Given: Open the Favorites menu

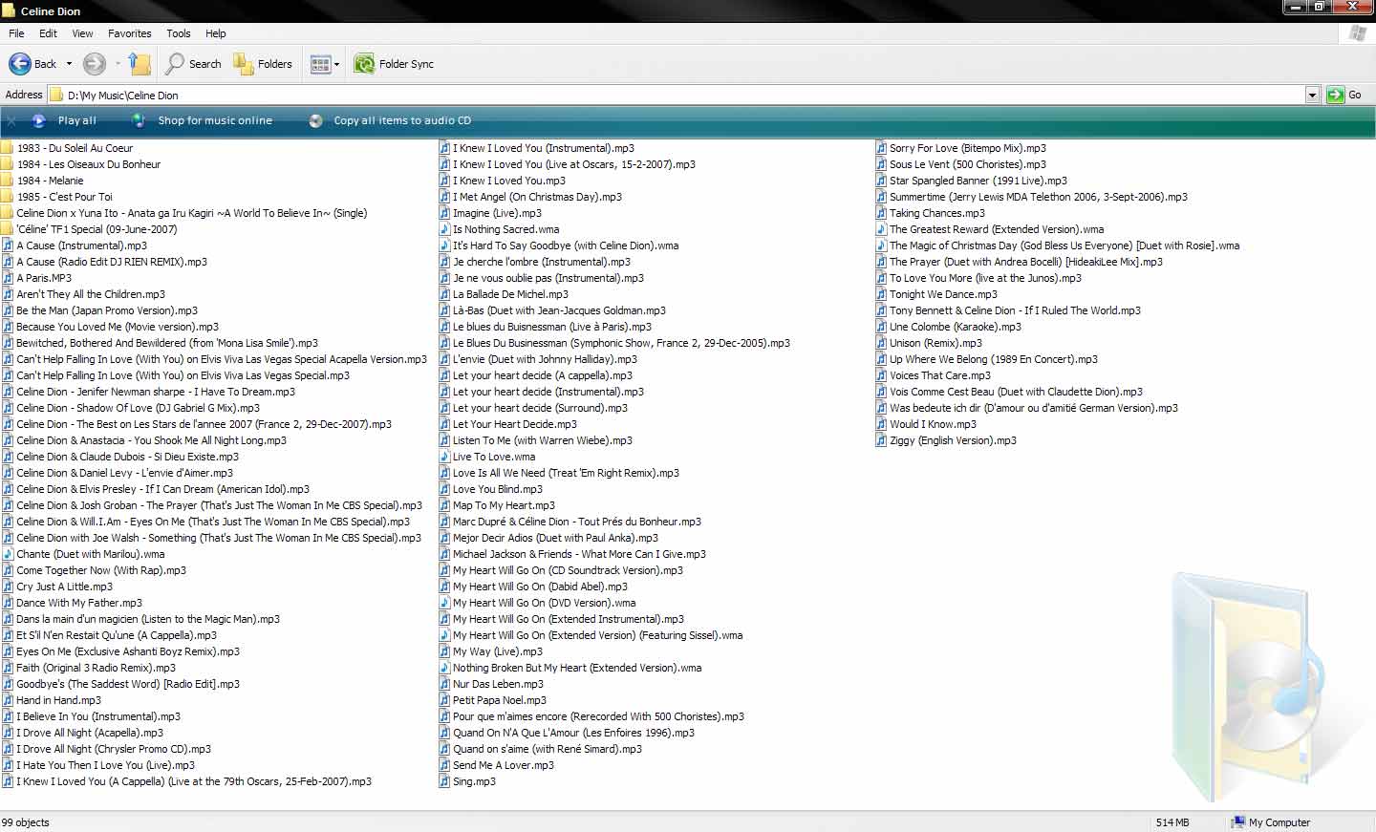Looking at the screenshot, I should [130, 33].
